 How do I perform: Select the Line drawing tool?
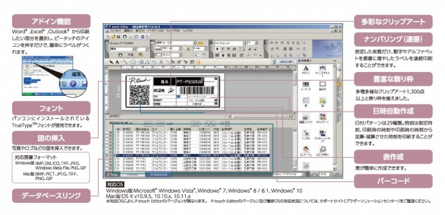coord(126,62)
